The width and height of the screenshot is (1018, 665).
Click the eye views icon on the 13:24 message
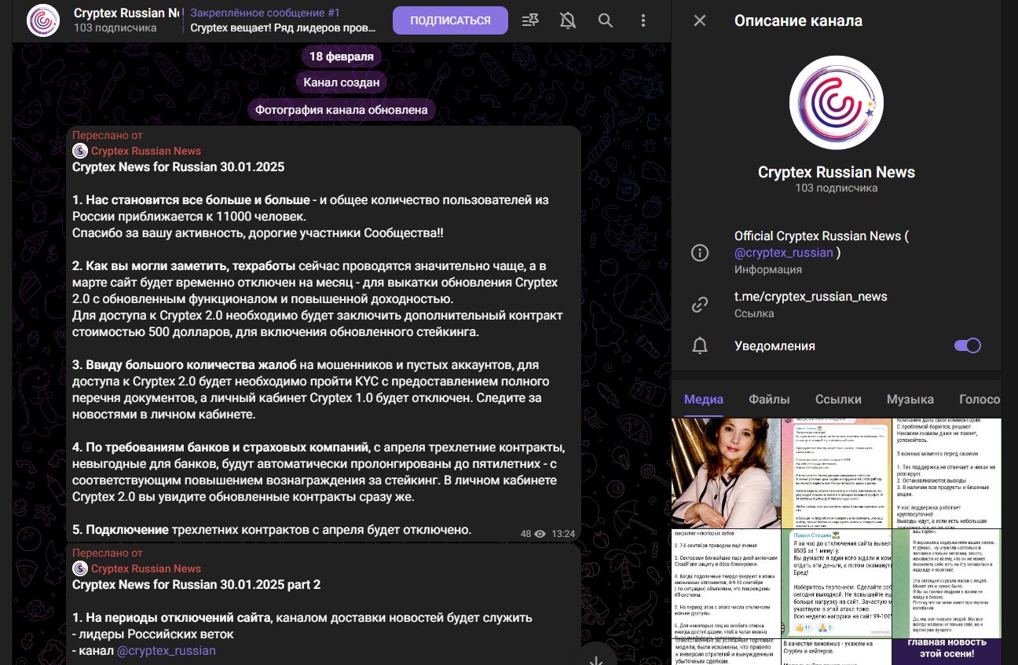tap(540, 534)
